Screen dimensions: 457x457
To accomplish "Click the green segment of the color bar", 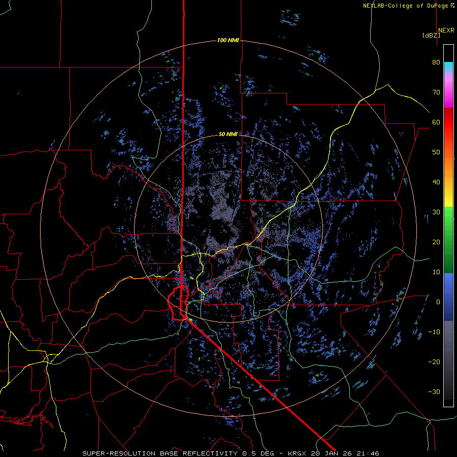I will click(448, 240).
